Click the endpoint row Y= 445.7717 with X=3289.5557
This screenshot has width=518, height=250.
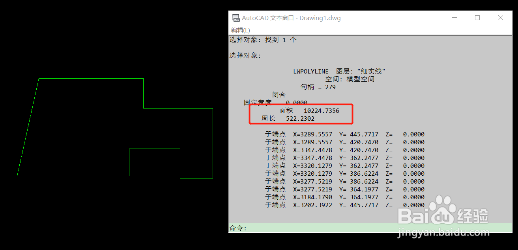point(345,134)
